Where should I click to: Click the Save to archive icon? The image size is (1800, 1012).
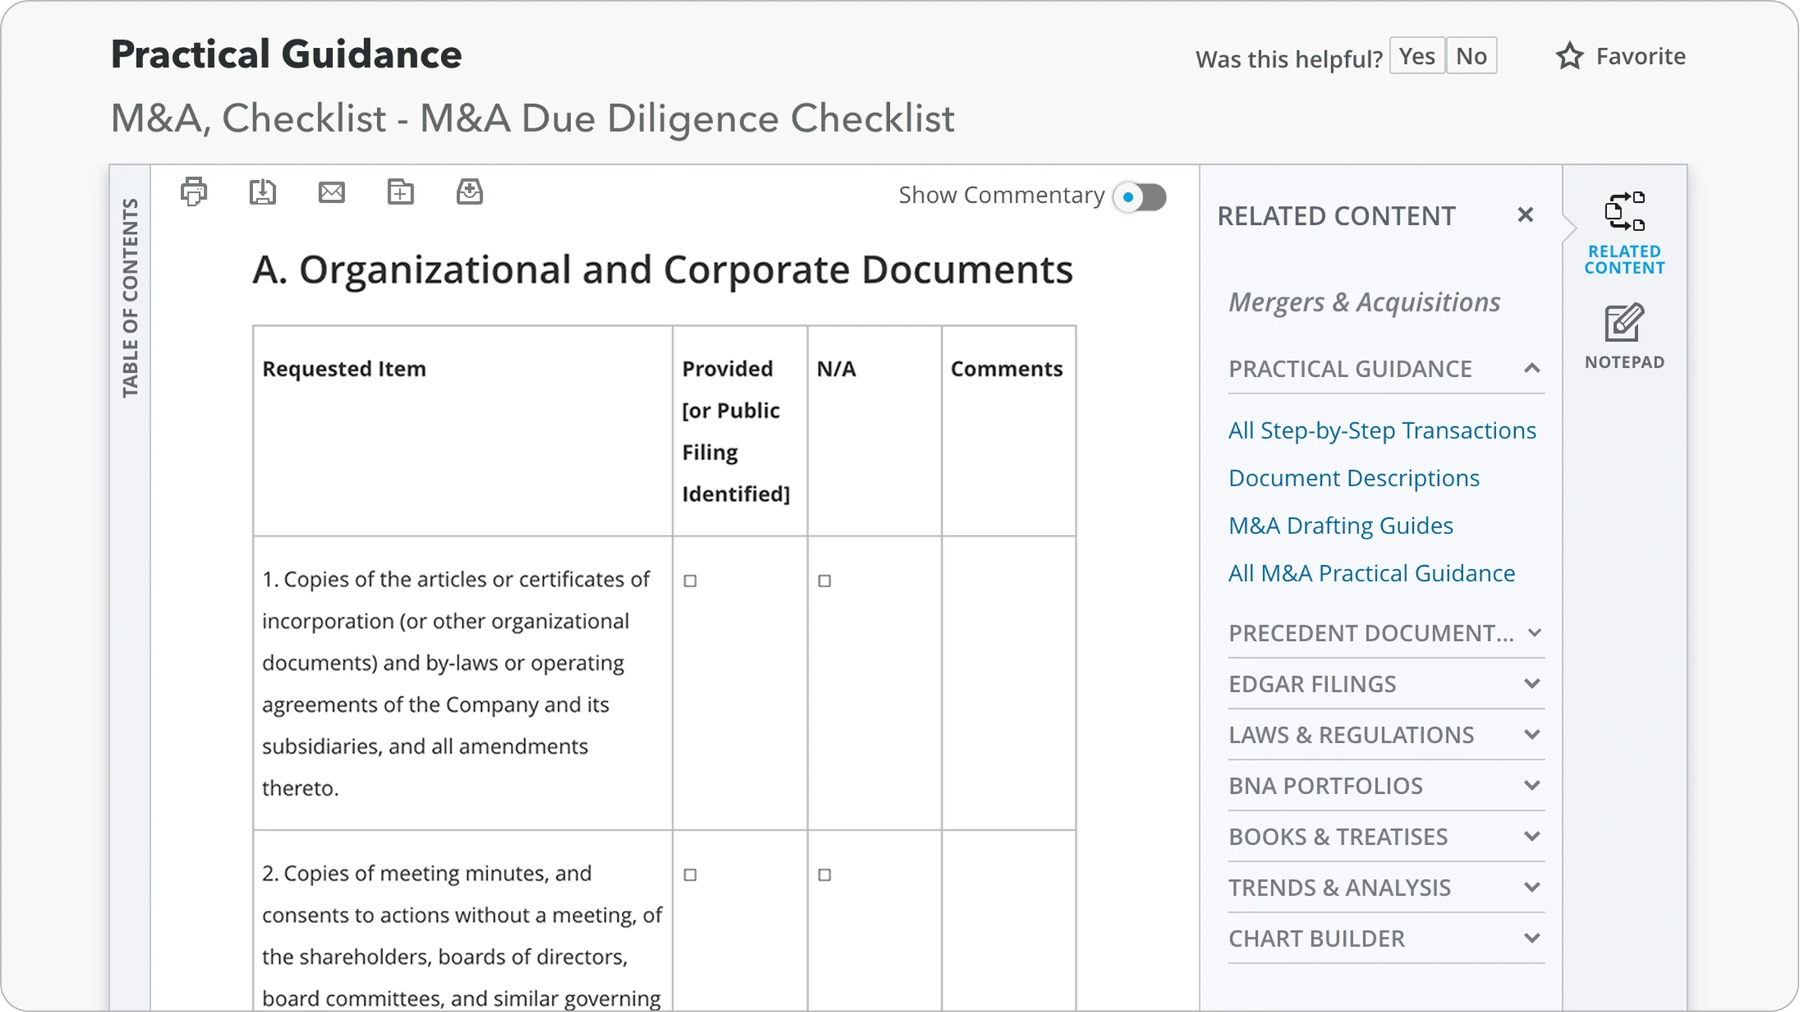coord(469,192)
